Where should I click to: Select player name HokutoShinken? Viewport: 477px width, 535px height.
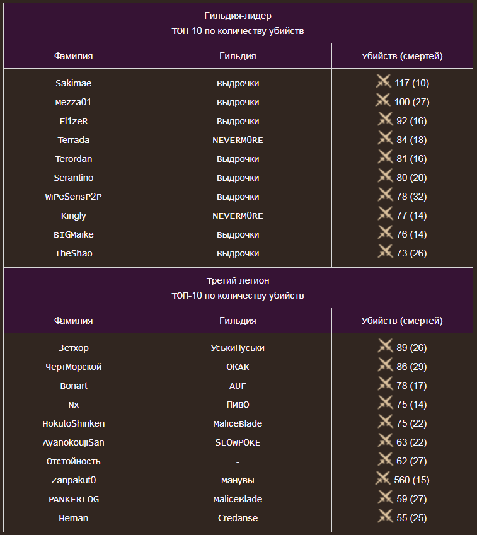click(x=73, y=423)
